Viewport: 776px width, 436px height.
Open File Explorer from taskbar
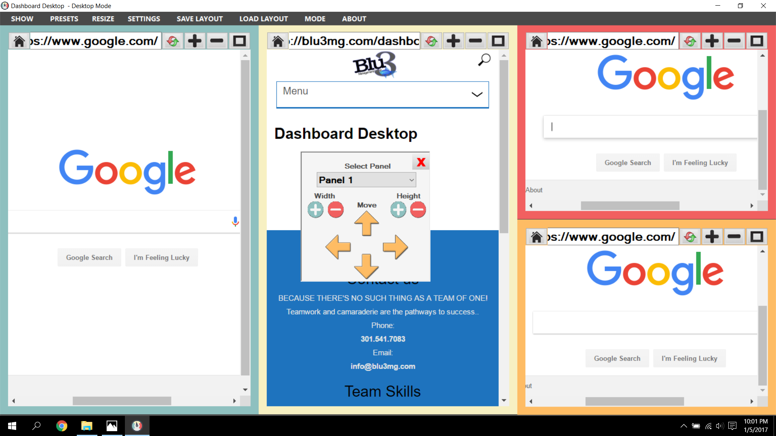point(86,426)
